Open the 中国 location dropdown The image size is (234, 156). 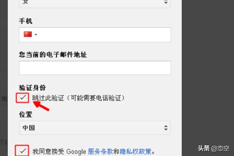95,128
